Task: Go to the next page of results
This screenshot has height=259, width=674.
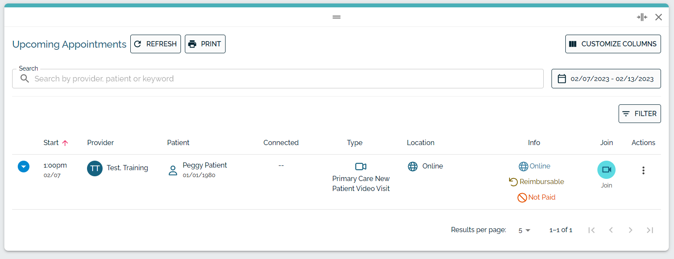Action: pyautogui.click(x=631, y=230)
